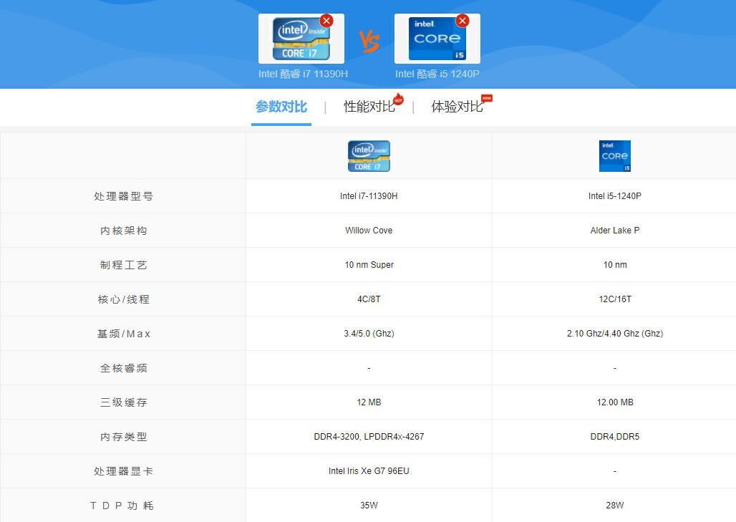Select the 处理器型号 row label
Image resolution: width=736 pixels, height=522 pixels.
point(123,196)
